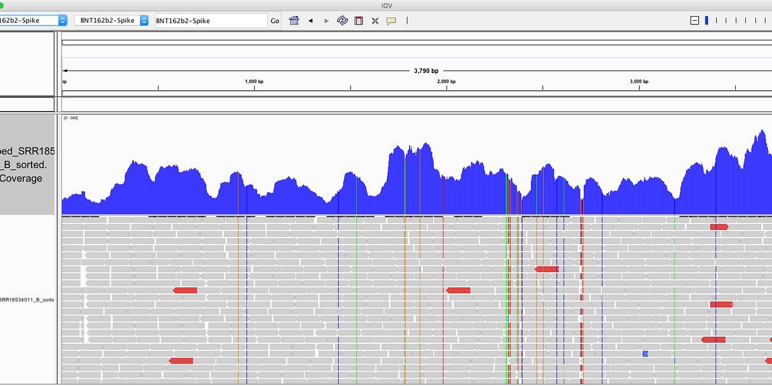This screenshot has height=386, width=772.
Task: Click the 2,000 bp ruler mark
Action: (x=446, y=81)
